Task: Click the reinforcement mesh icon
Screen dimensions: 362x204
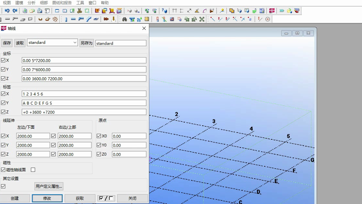Action: (55, 19)
